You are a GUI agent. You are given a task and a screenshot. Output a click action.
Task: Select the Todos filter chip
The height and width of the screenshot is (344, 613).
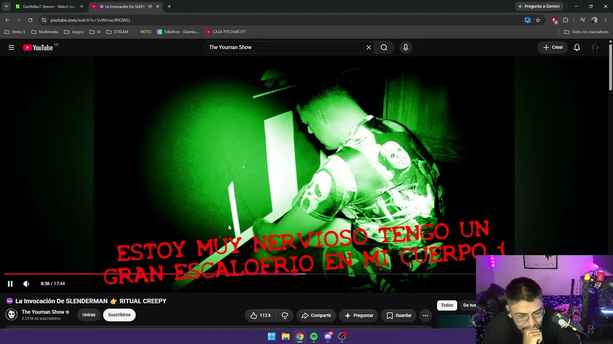(447, 305)
